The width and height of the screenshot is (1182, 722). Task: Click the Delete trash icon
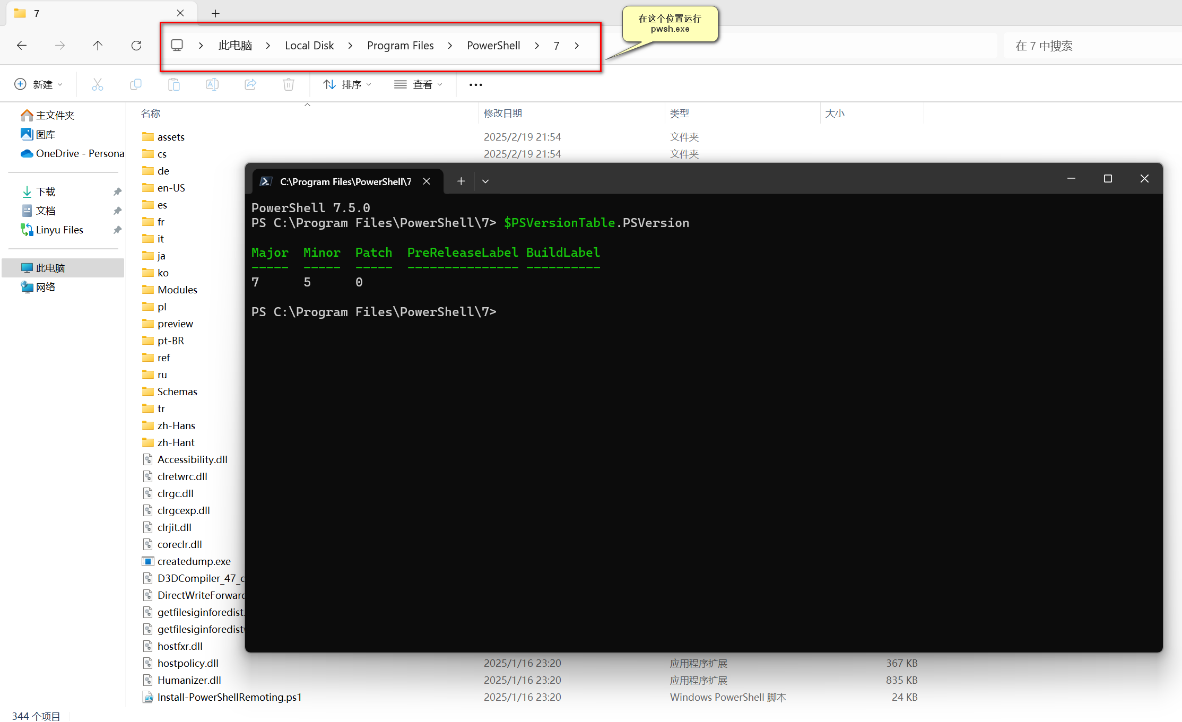(x=289, y=84)
